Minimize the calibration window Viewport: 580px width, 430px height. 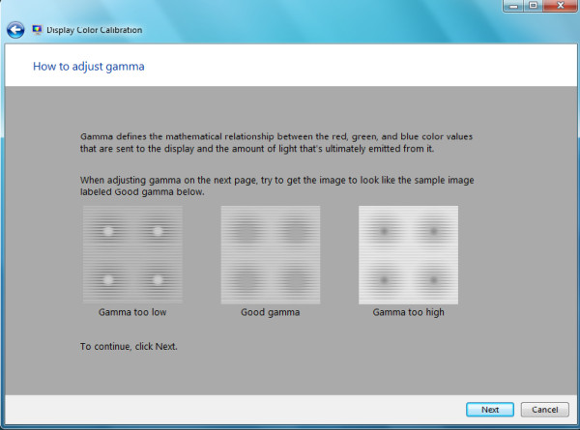click(514, 6)
